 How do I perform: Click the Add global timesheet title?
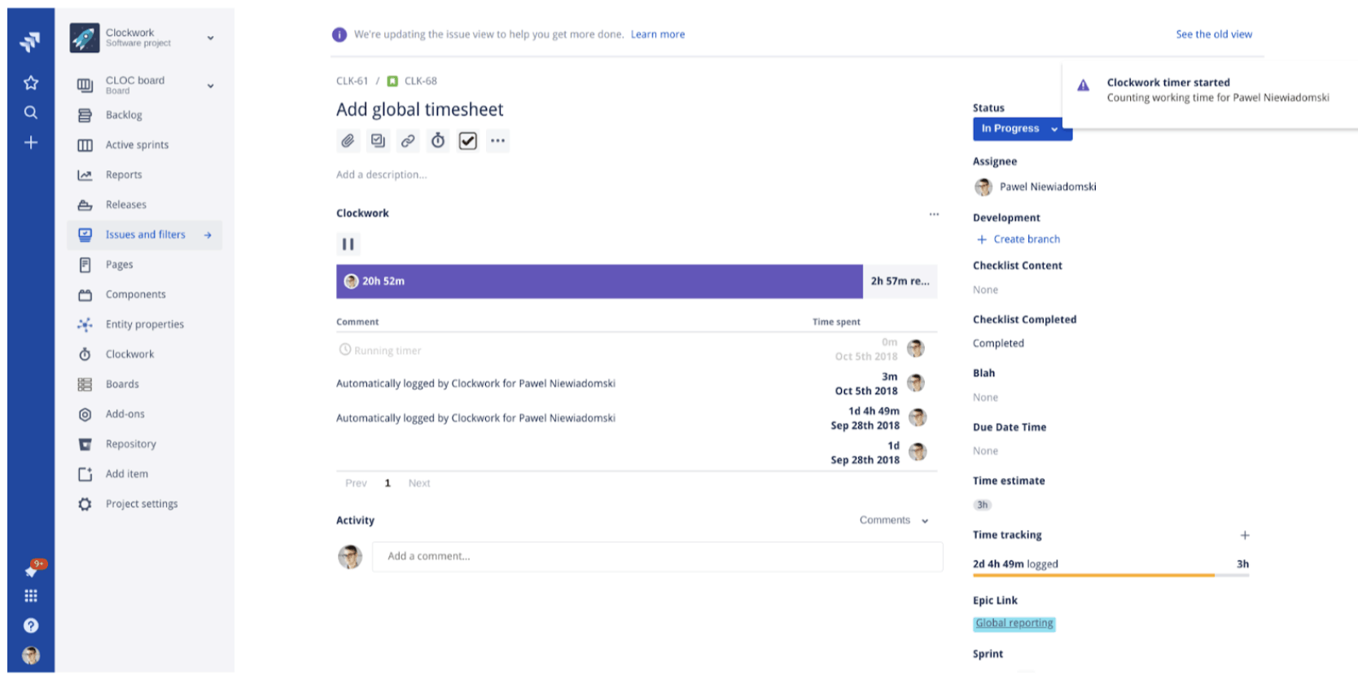[419, 110]
